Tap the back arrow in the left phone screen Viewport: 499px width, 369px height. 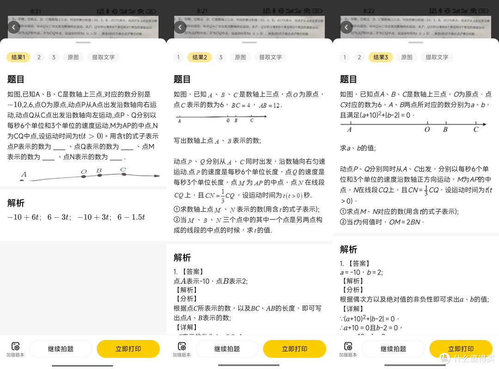(x=14, y=27)
